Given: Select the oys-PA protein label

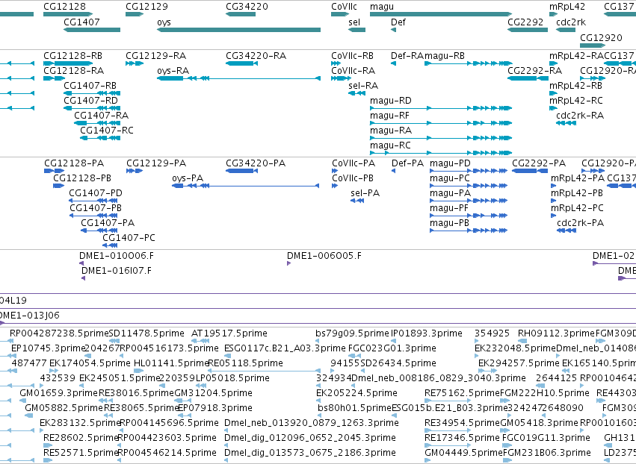Looking at the screenshot, I should click(x=188, y=179).
